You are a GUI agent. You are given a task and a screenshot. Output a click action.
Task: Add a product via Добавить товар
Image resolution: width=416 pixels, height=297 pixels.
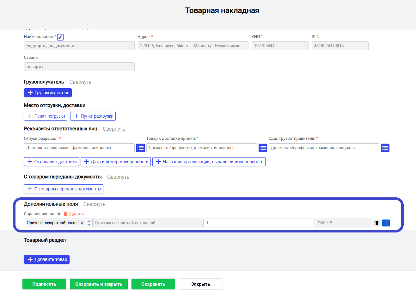pos(46,259)
